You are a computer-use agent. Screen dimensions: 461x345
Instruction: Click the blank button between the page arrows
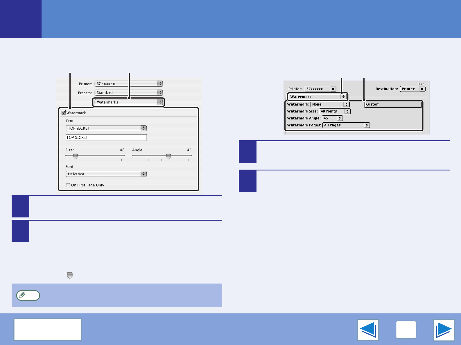tap(406, 330)
